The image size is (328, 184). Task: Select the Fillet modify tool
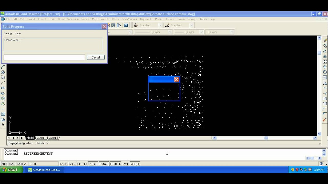[x=325, y=114]
